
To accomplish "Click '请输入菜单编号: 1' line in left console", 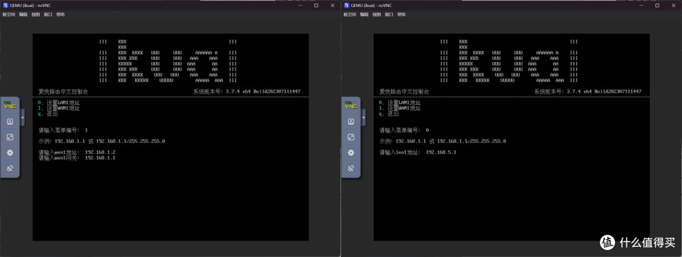I will (x=63, y=130).
